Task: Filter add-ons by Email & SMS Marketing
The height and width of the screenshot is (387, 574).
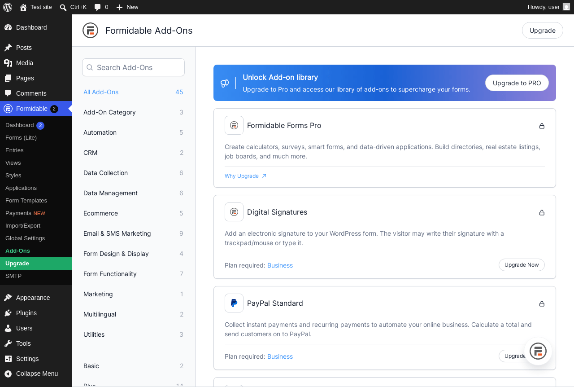Action: tap(133, 233)
